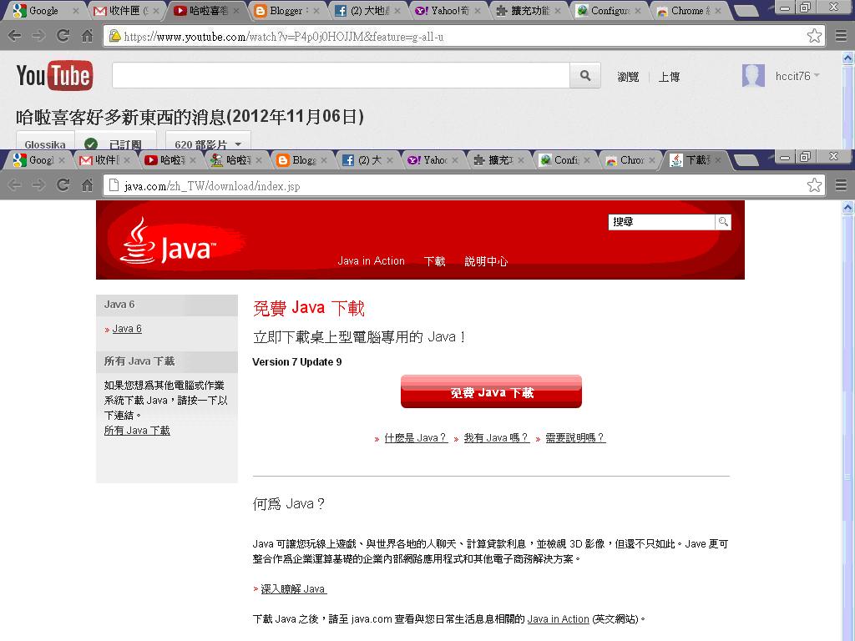855x641 pixels.
Task: Click the hccit76 user avatar
Action: [x=753, y=75]
